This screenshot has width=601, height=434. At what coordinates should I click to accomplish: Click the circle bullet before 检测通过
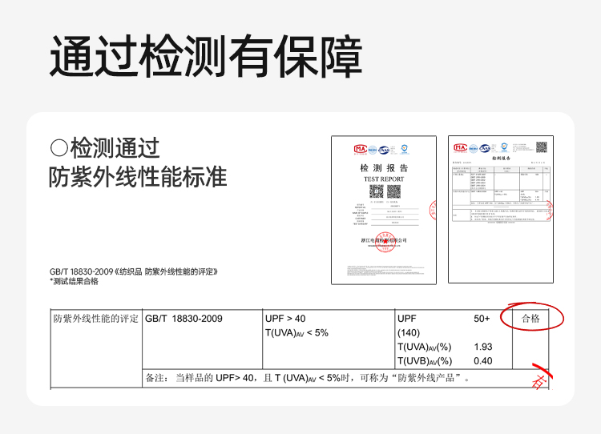(x=58, y=148)
